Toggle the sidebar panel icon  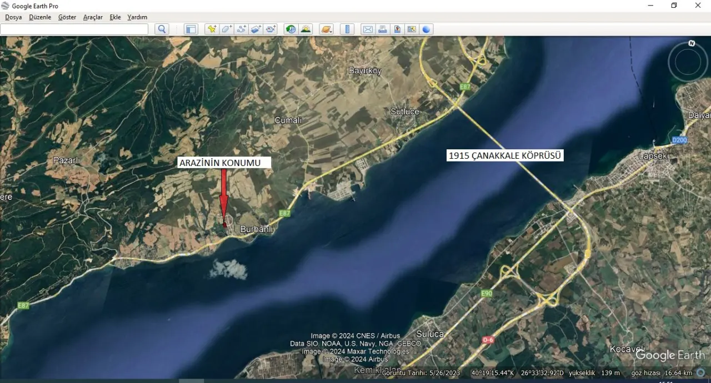191,29
